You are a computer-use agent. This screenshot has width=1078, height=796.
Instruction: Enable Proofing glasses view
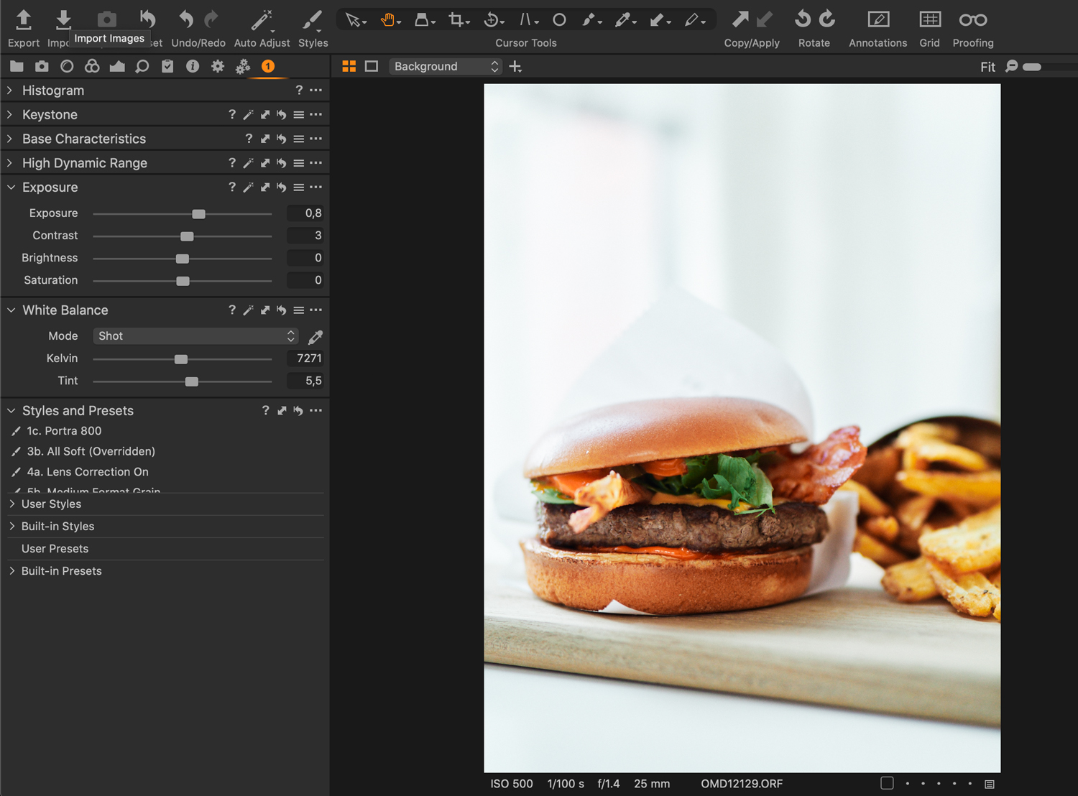point(972,20)
